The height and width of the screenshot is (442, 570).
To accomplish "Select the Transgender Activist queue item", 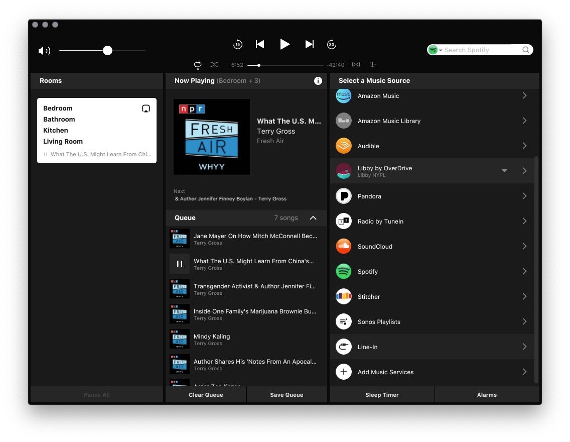I will coord(246,289).
